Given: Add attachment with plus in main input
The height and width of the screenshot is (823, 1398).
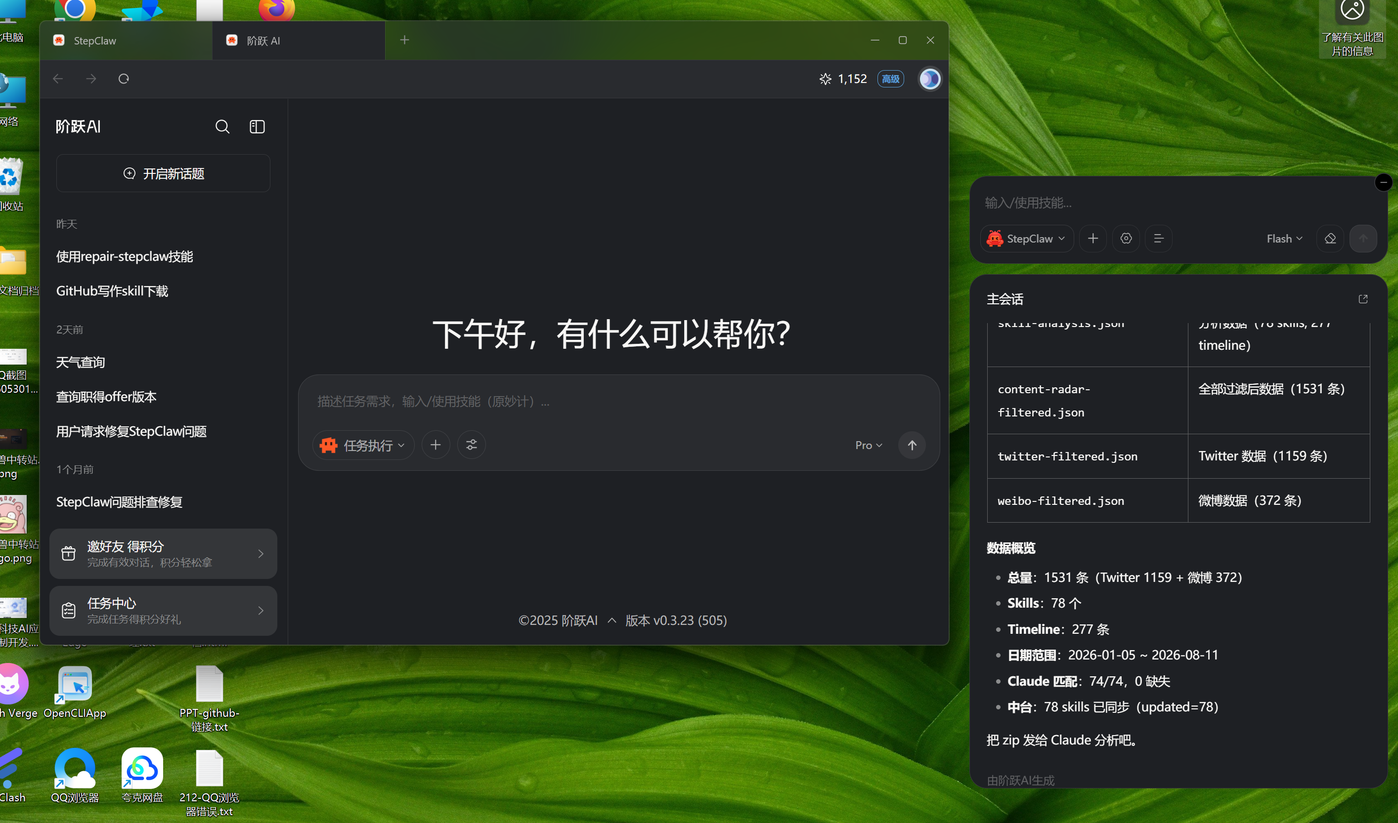Looking at the screenshot, I should click(436, 445).
